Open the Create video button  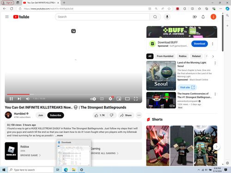pyautogui.click(x=195, y=17)
